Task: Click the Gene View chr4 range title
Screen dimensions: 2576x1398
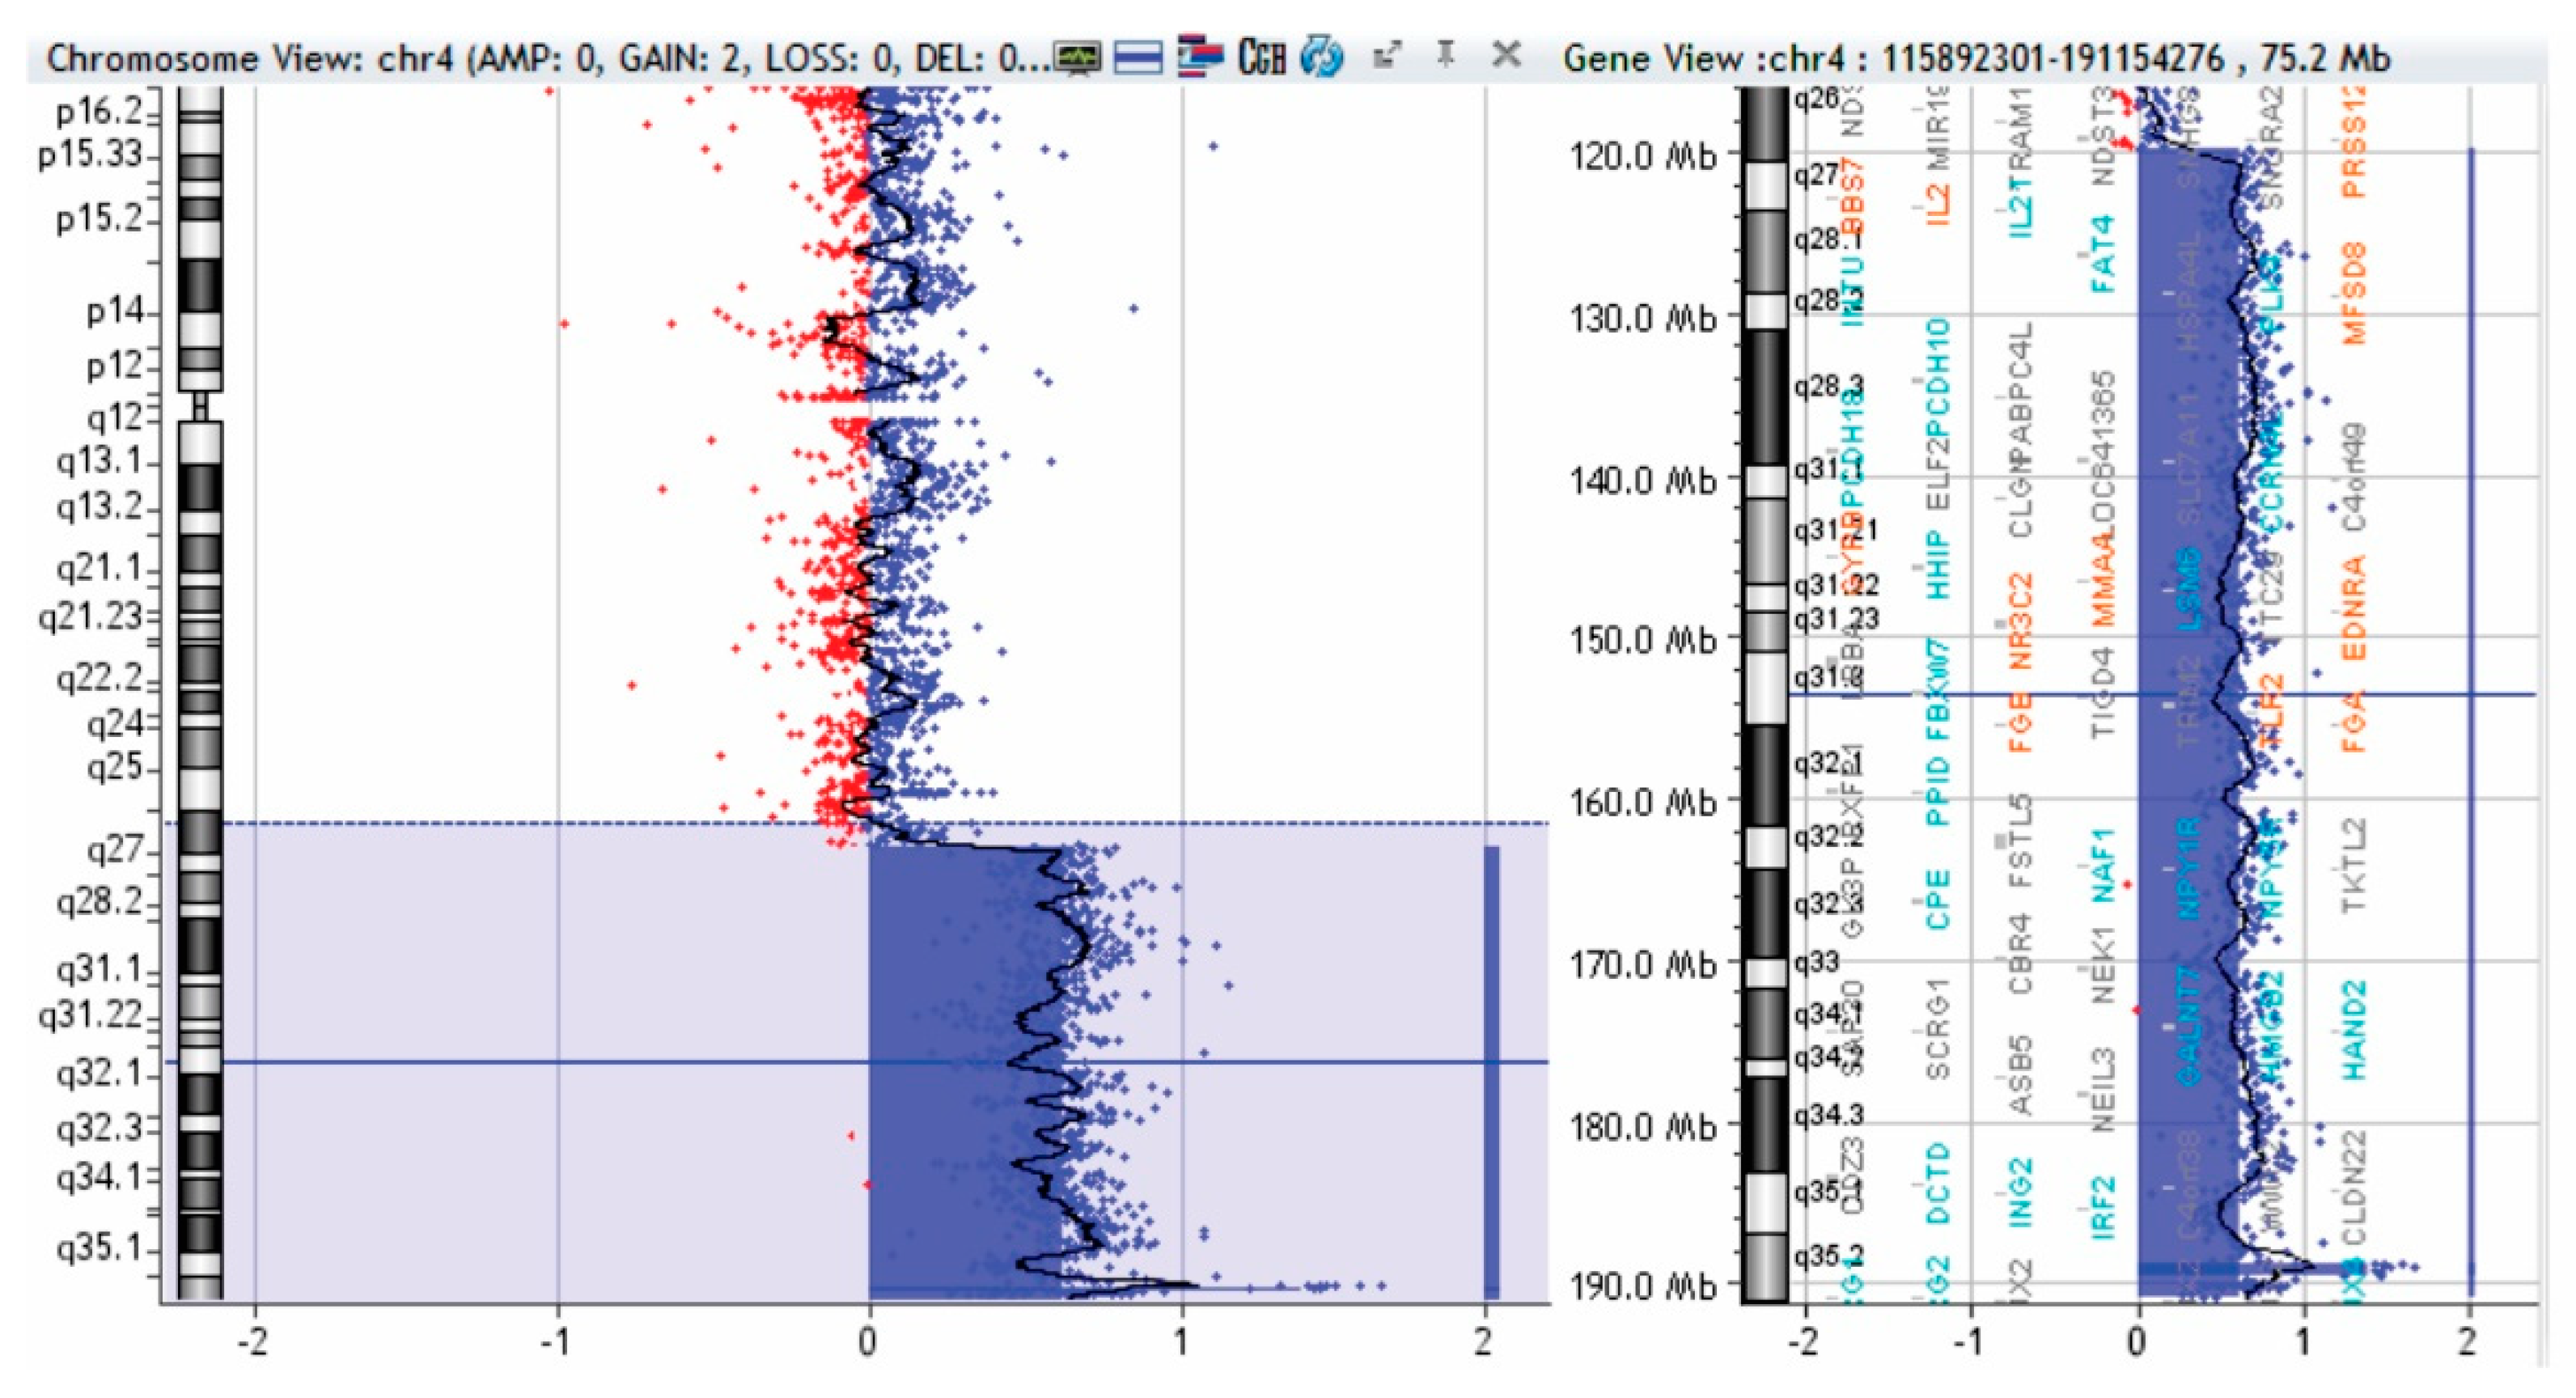Action: (1976, 59)
